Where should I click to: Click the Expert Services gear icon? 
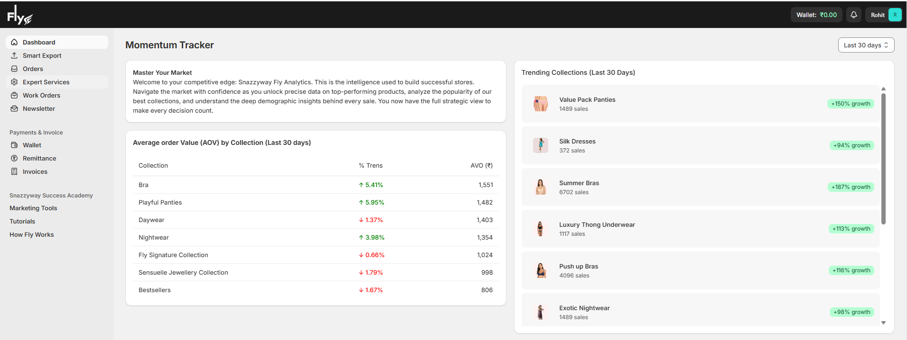pos(14,82)
